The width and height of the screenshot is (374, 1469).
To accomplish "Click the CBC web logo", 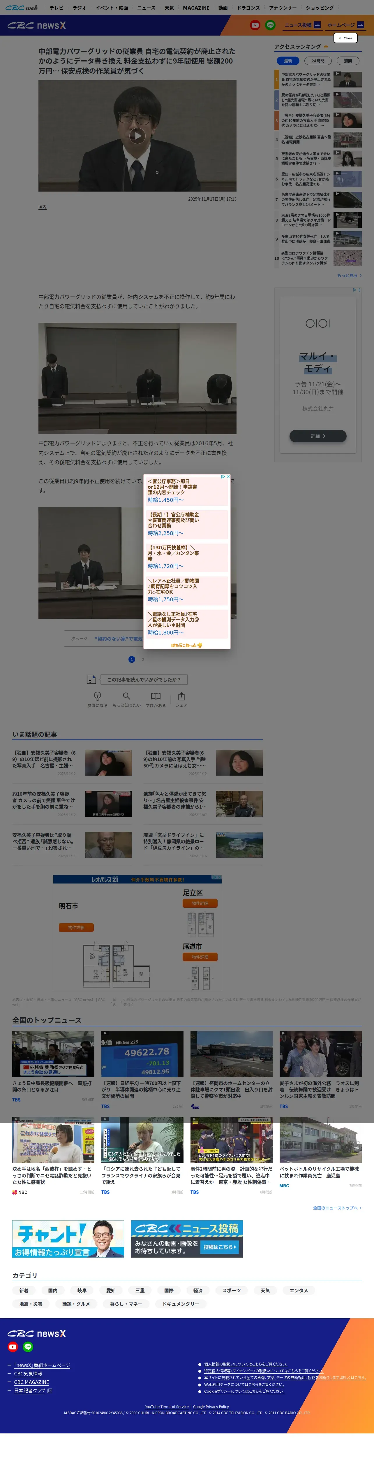I will point(22,7).
